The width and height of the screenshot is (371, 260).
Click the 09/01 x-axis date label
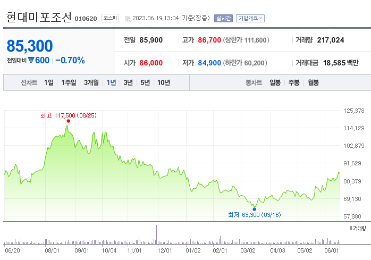coord(82,250)
